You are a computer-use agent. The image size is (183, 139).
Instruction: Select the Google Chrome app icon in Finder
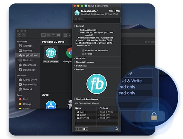(69, 53)
